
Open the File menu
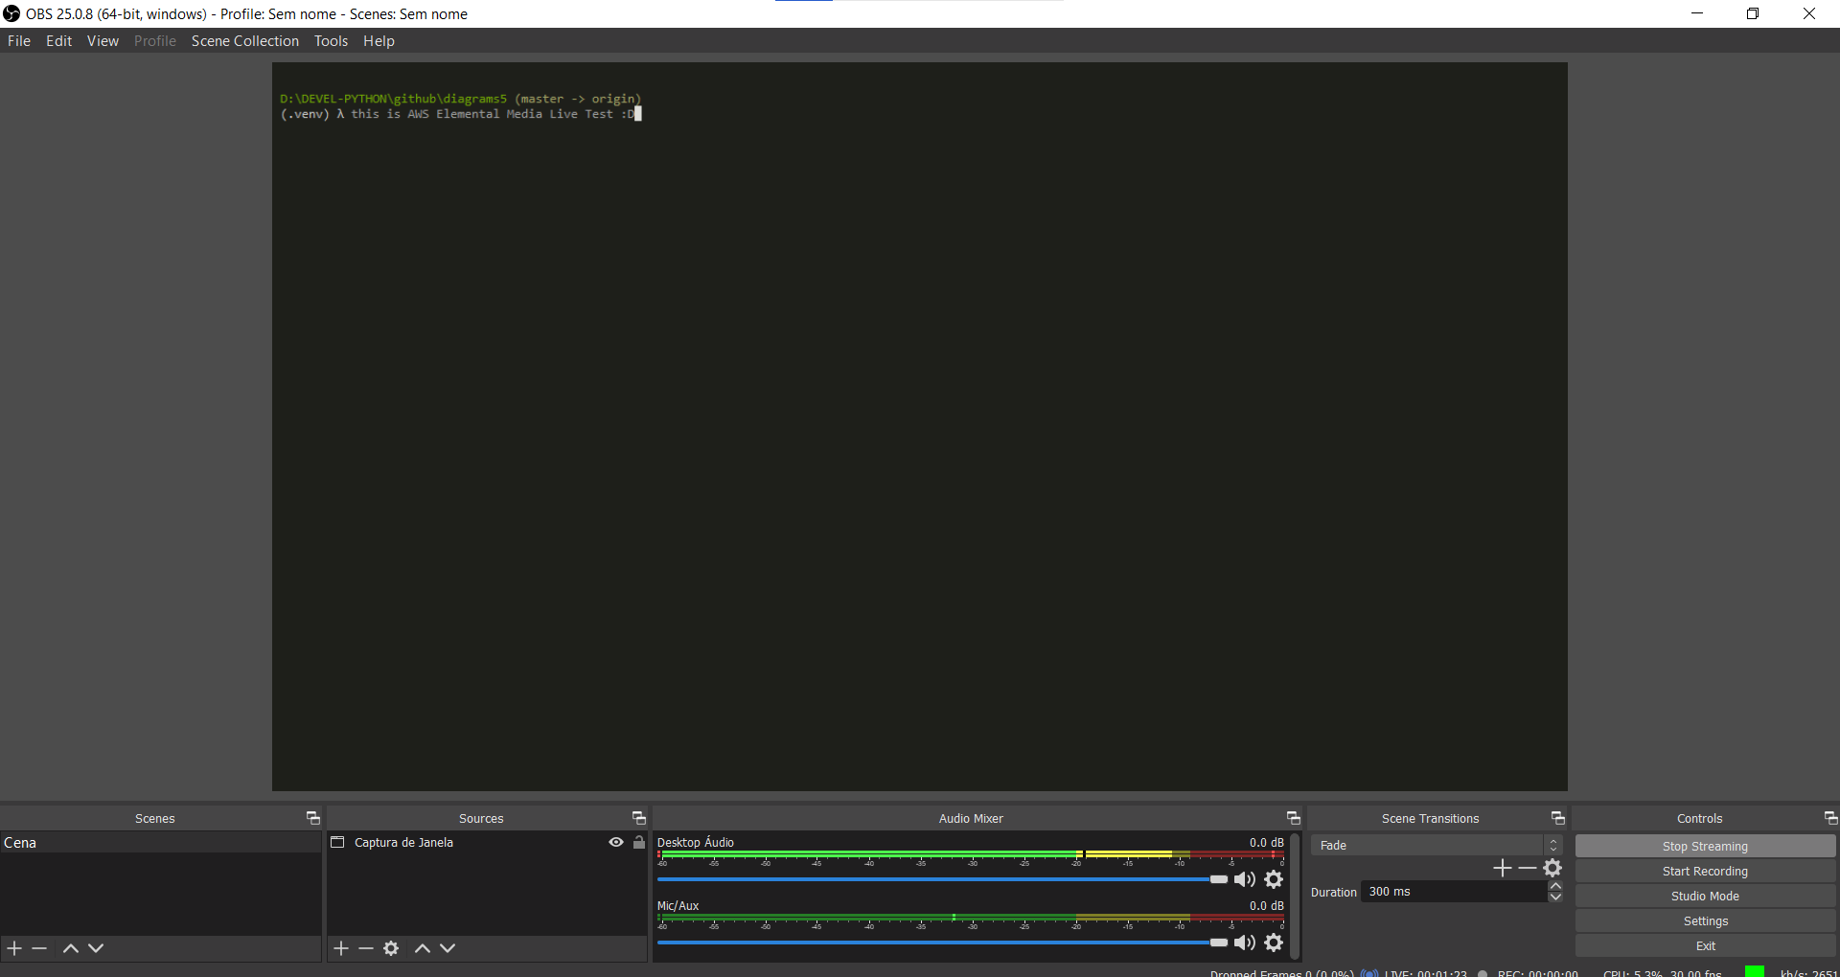tap(19, 40)
